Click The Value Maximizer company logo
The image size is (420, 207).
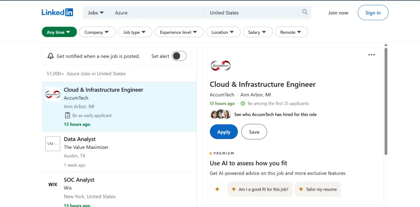click(x=53, y=144)
